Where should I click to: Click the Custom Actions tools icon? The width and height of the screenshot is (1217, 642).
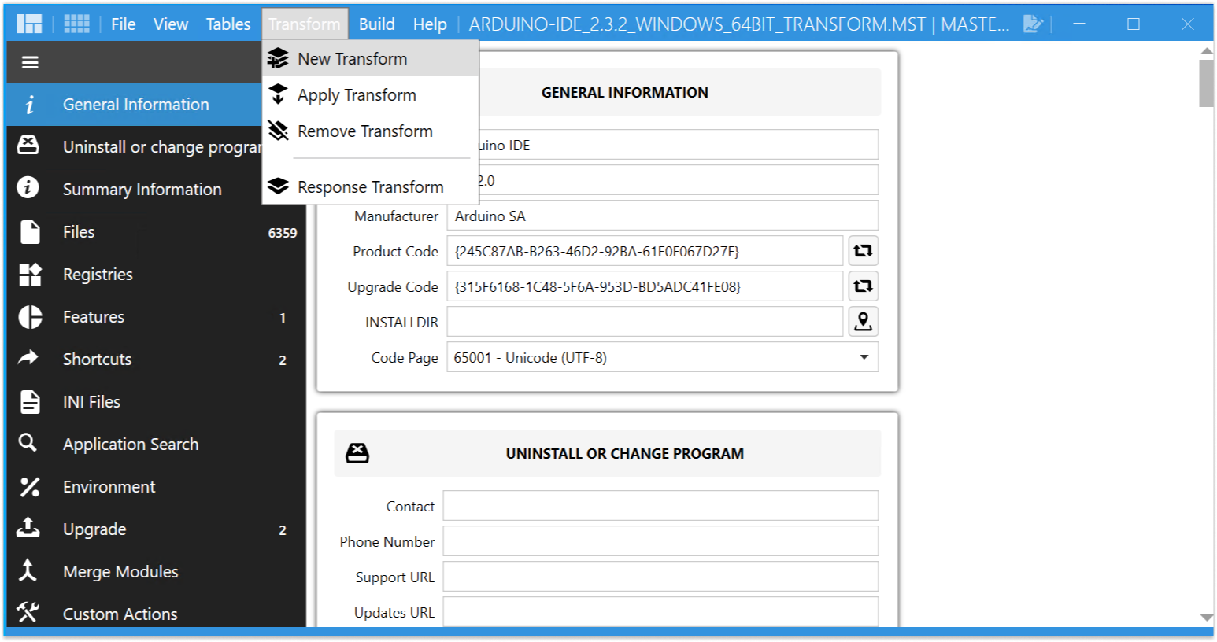pyautogui.click(x=28, y=612)
